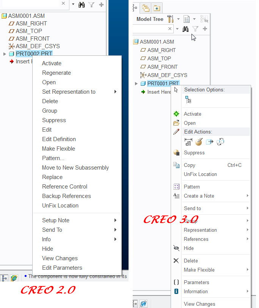This screenshot has height=308, width=259.
Task: Click Creo 3.0 model tree tab icon
Action: tap(135, 8)
